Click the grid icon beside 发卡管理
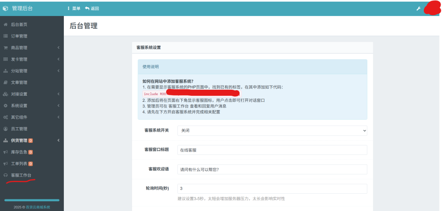This screenshot has width=442, height=211. pos(6,60)
